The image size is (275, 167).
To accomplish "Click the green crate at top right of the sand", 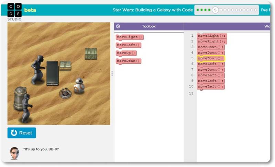I will click(x=91, y=54).
